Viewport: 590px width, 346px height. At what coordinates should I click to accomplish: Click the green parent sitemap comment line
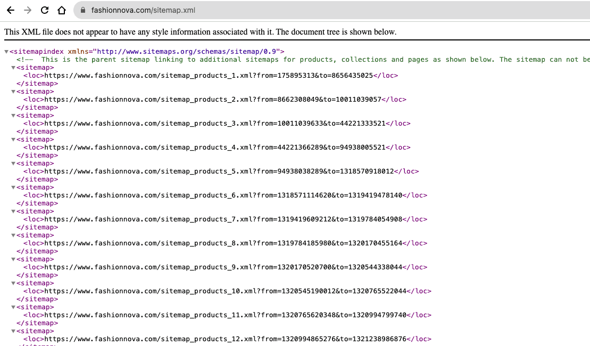pyautogui.click(x=303, y=60)
